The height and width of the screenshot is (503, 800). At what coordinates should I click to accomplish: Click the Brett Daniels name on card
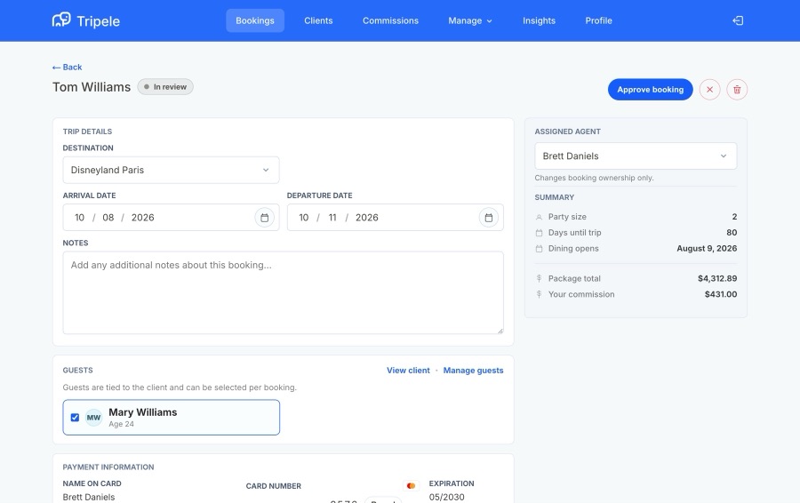89,497
